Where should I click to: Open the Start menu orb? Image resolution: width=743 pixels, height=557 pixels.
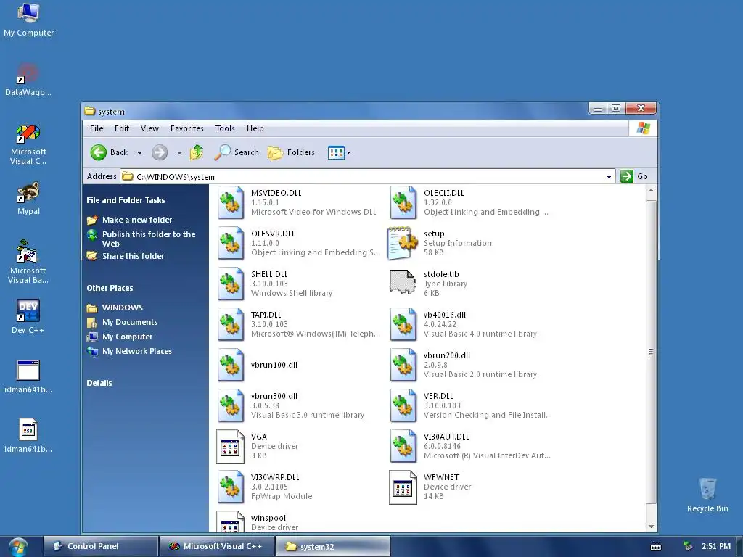(x=18, y=546)
